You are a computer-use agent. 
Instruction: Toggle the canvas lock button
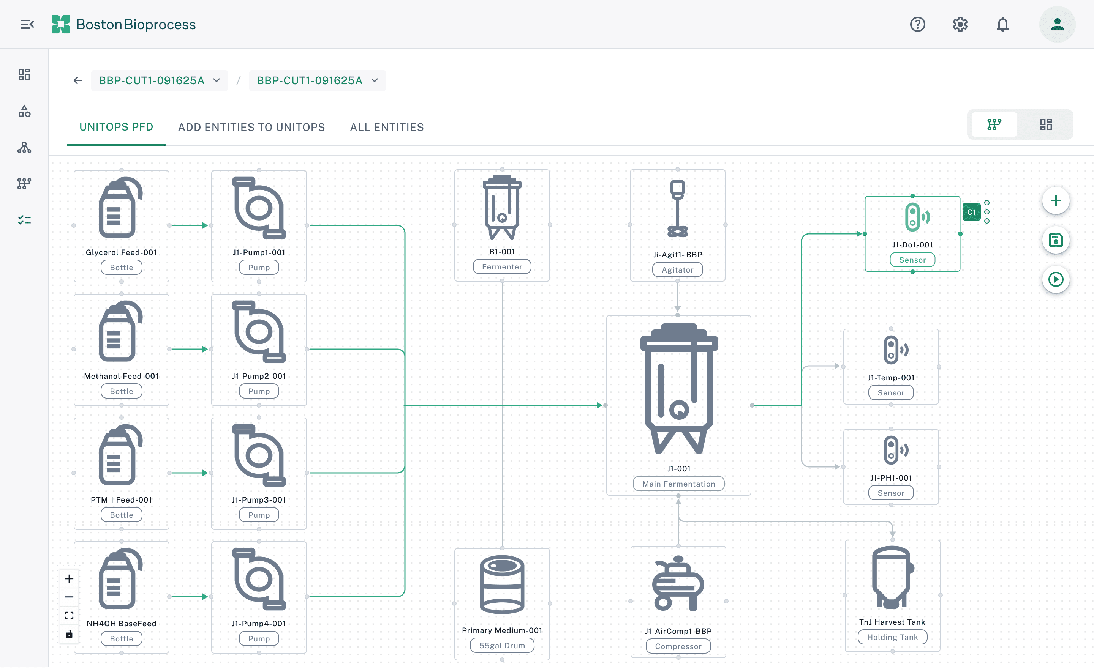point(69,634)
